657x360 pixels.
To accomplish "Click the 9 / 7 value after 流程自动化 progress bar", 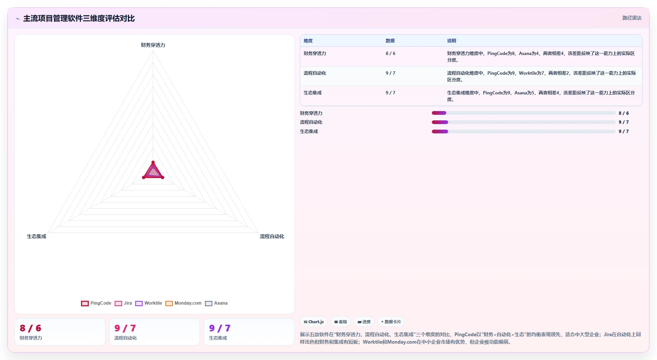I will [x=624, y=122].
